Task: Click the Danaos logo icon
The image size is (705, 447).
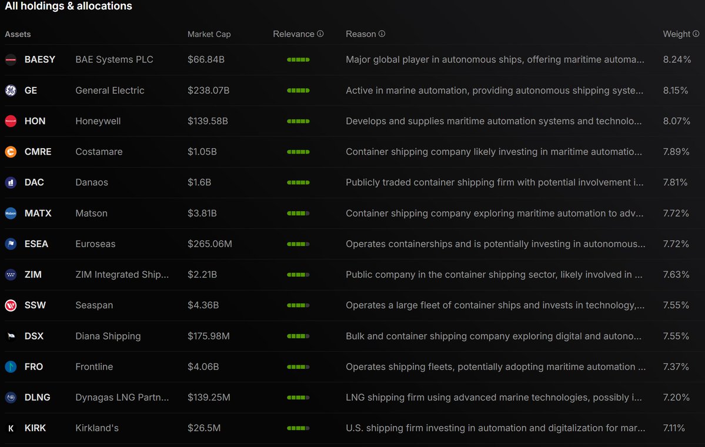Action: pyautogui.click(x=11, y=182)
